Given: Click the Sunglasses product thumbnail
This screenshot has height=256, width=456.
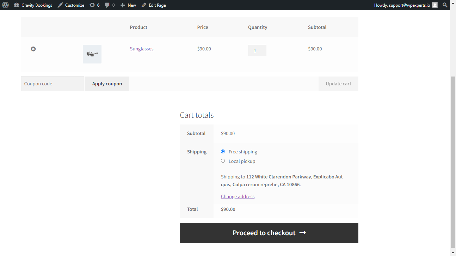Looking at the screenshot, I should 92,54.
